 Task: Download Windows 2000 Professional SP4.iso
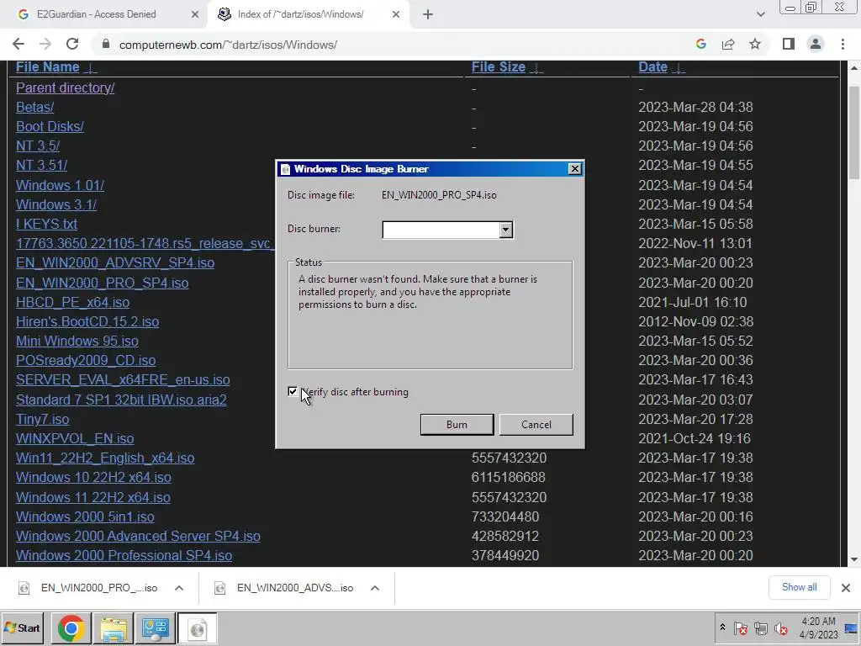click(124, 555)
